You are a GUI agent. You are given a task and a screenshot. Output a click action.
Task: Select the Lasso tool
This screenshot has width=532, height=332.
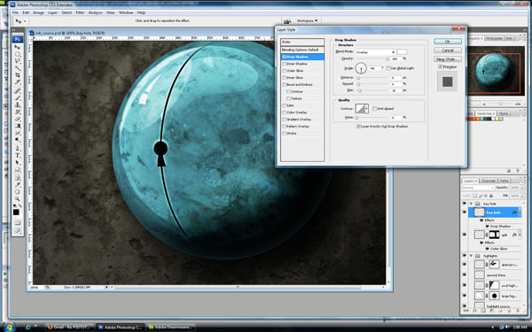coord(18,61)
